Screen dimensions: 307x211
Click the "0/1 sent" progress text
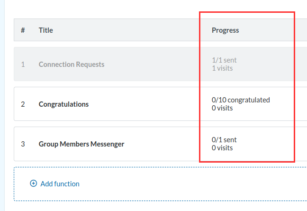click(224, 140)
